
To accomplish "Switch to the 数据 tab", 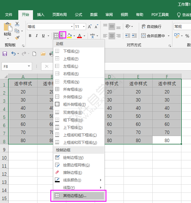I will coord(94,15).
